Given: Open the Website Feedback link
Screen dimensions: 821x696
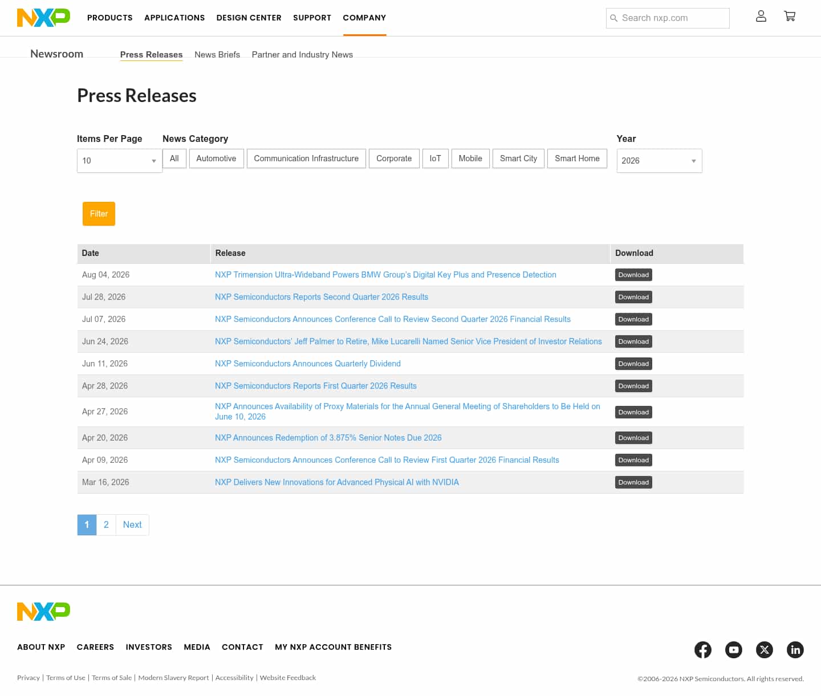Looking at the screenshot, I should pos(288,678).
